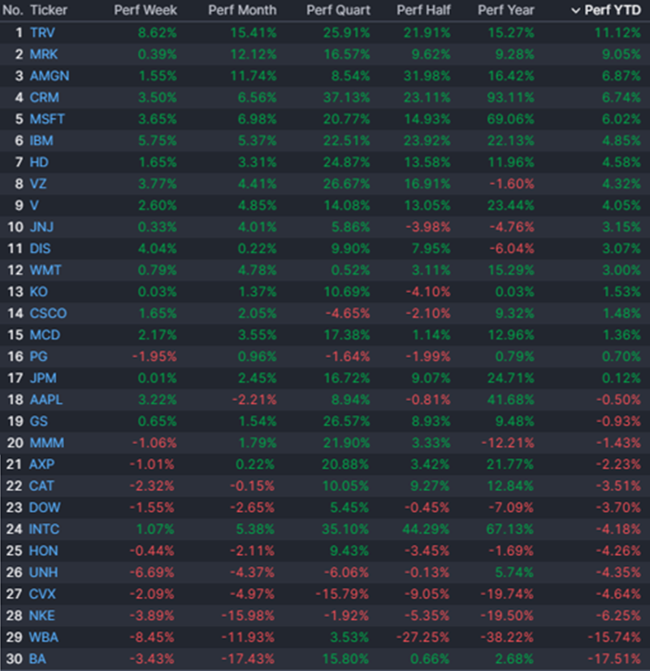Open the MSFT ticker link

click(47, 119)
